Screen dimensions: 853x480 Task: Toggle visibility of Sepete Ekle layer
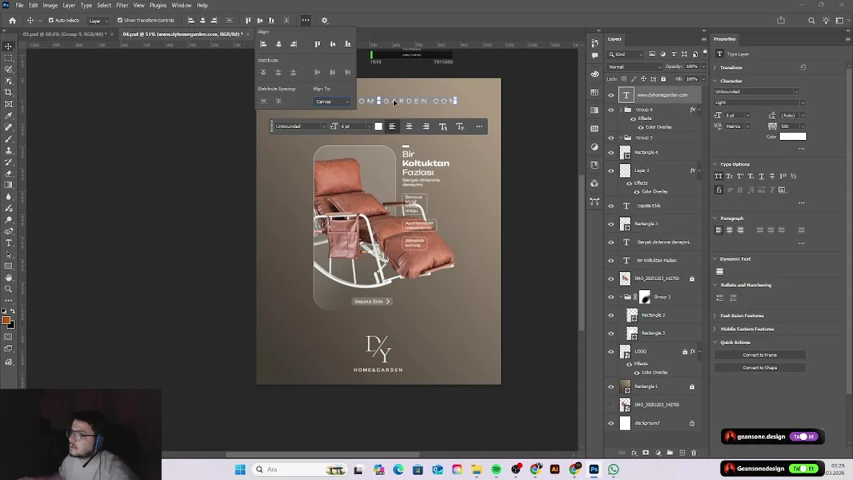click(x=611, y=206)
